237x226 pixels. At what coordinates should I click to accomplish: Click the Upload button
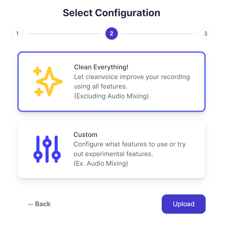184,204
